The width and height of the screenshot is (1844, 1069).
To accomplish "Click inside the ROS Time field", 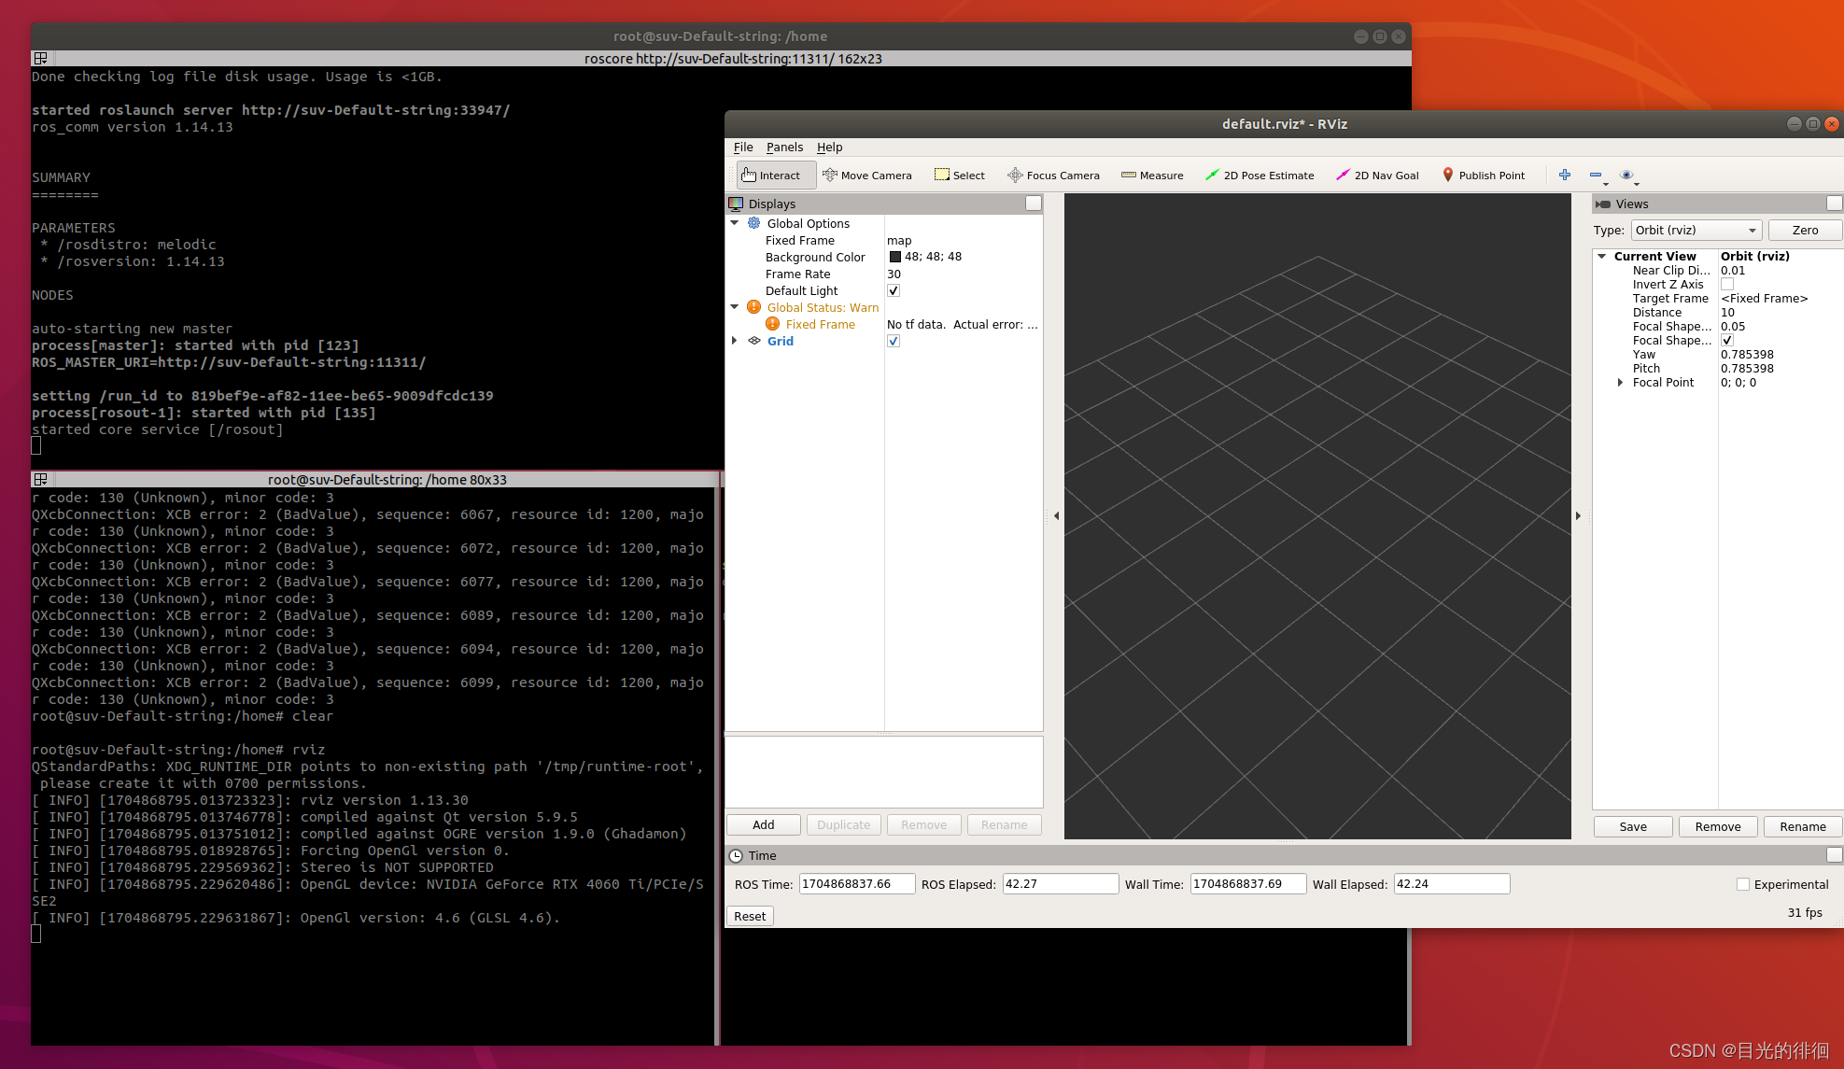I will point(855,883).
